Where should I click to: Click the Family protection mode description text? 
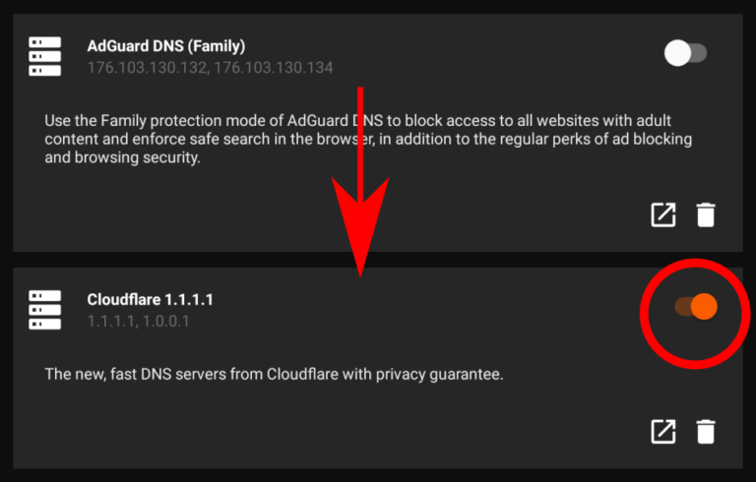click(368, 139)
